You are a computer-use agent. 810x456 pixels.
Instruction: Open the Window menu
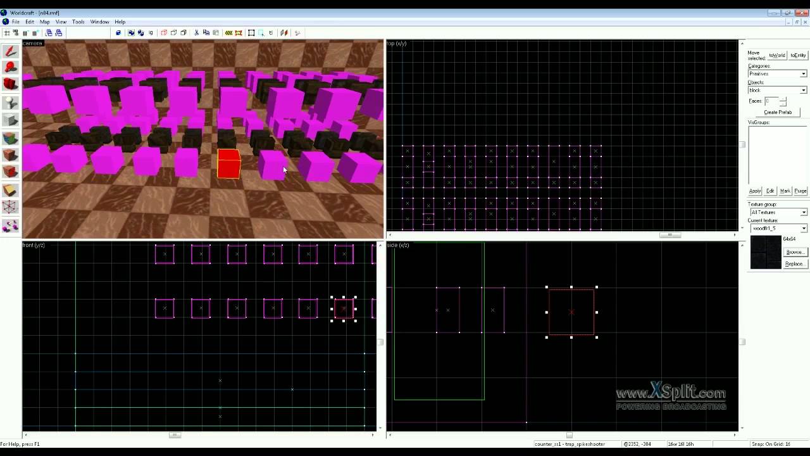[x=99, y=22]
